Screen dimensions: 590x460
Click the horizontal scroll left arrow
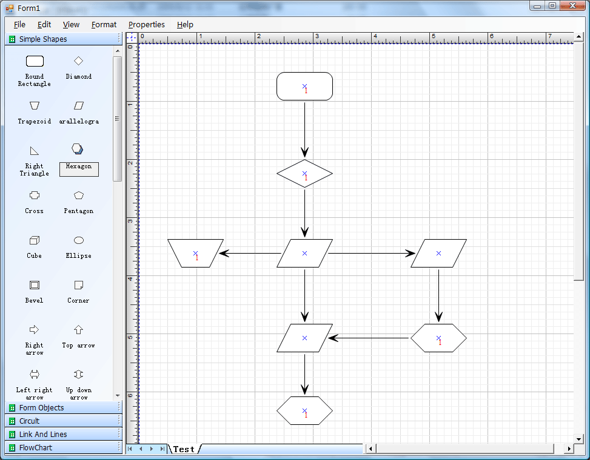(x=370, y=448)
